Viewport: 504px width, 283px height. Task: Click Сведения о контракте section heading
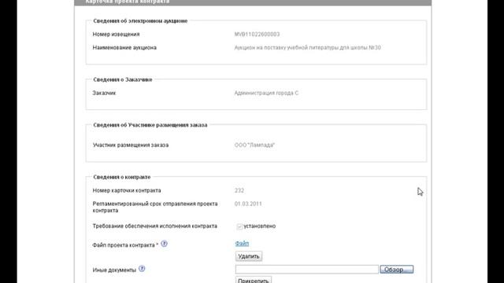pos(121,177)
